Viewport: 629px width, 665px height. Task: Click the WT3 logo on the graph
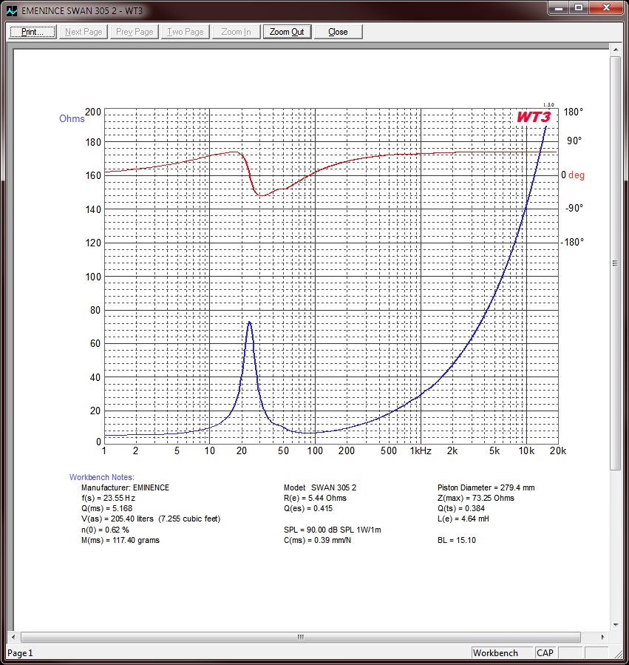coord(534,117)
